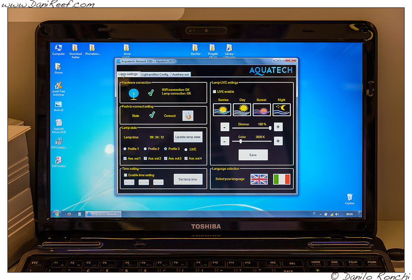Switch to the Light profiles Config. tab
This screenshot has width=412, height=280.
[155, 74]
